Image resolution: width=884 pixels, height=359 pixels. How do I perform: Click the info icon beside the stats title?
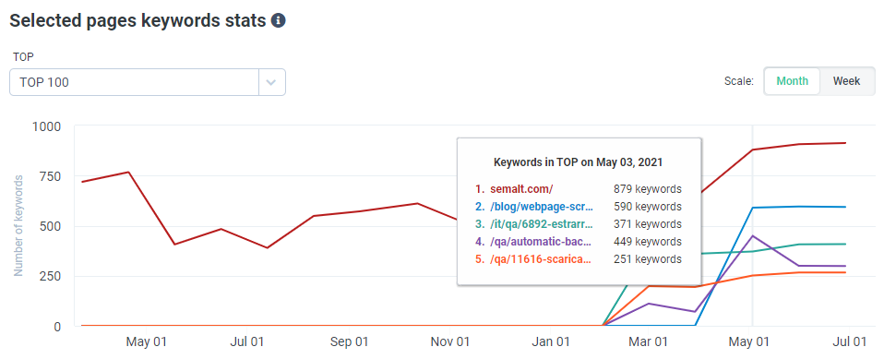278,21
